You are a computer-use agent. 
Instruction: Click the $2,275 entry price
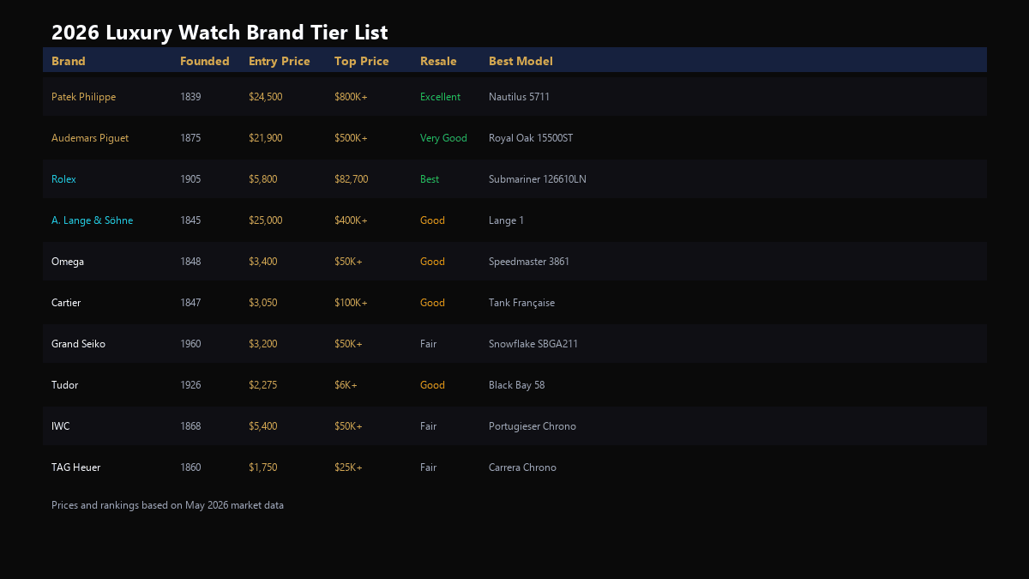click(x=262, y=385)
